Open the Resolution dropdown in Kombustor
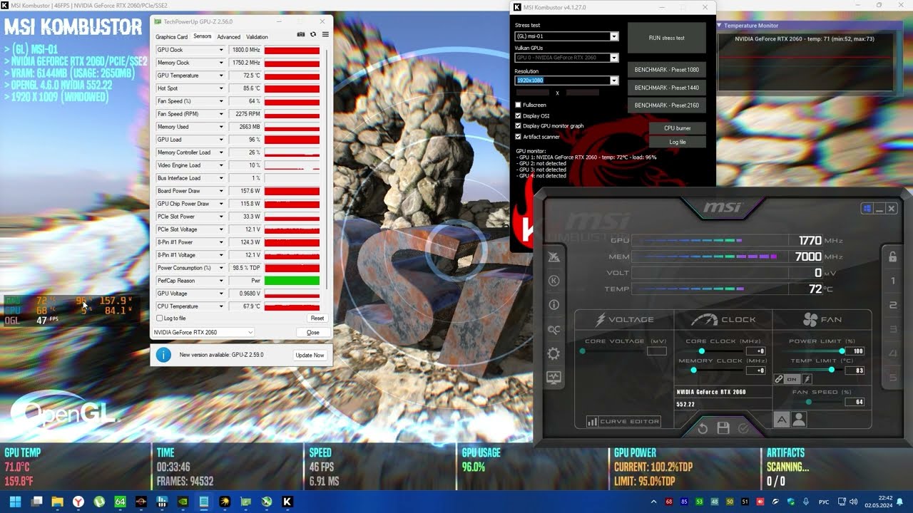This screenshot has height=513, width=913. (x=613, y=81)
